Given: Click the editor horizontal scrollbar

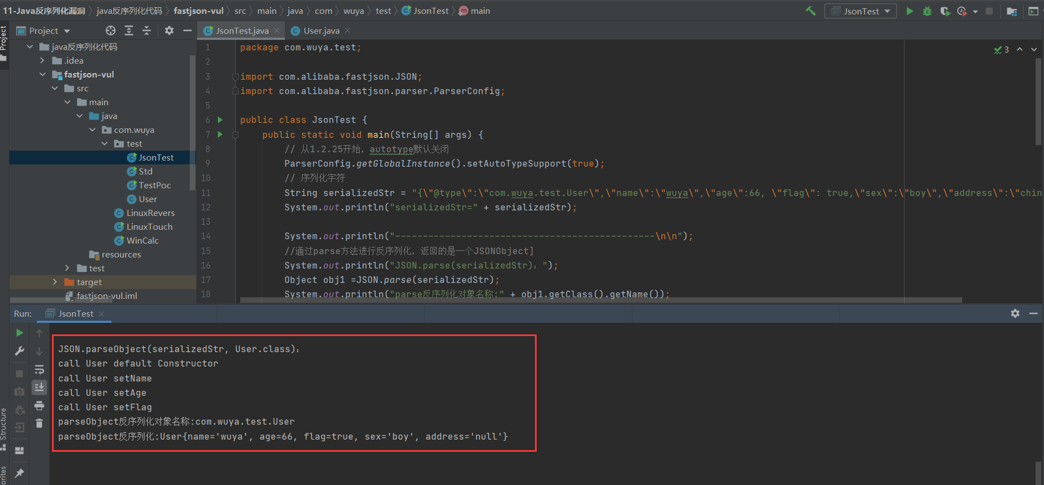Looking at the screenshot, I should point(601,300).
